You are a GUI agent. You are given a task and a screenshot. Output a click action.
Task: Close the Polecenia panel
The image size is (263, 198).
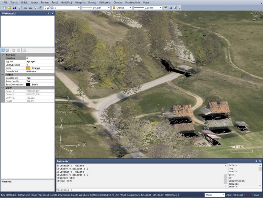(x=260, y=161)
